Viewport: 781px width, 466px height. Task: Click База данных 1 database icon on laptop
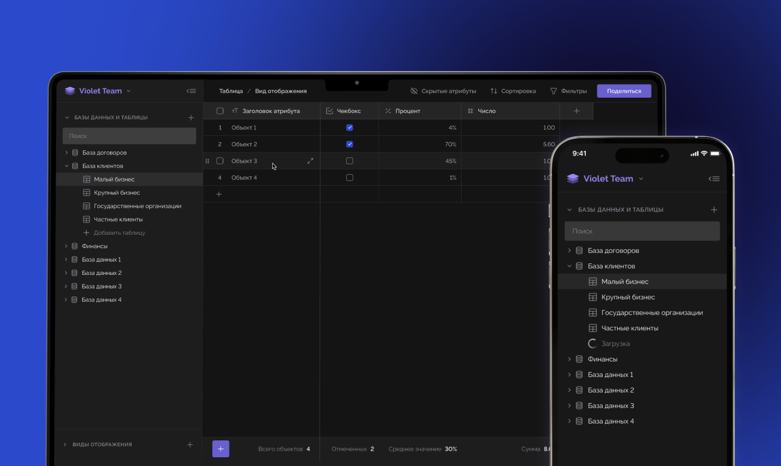75,260
